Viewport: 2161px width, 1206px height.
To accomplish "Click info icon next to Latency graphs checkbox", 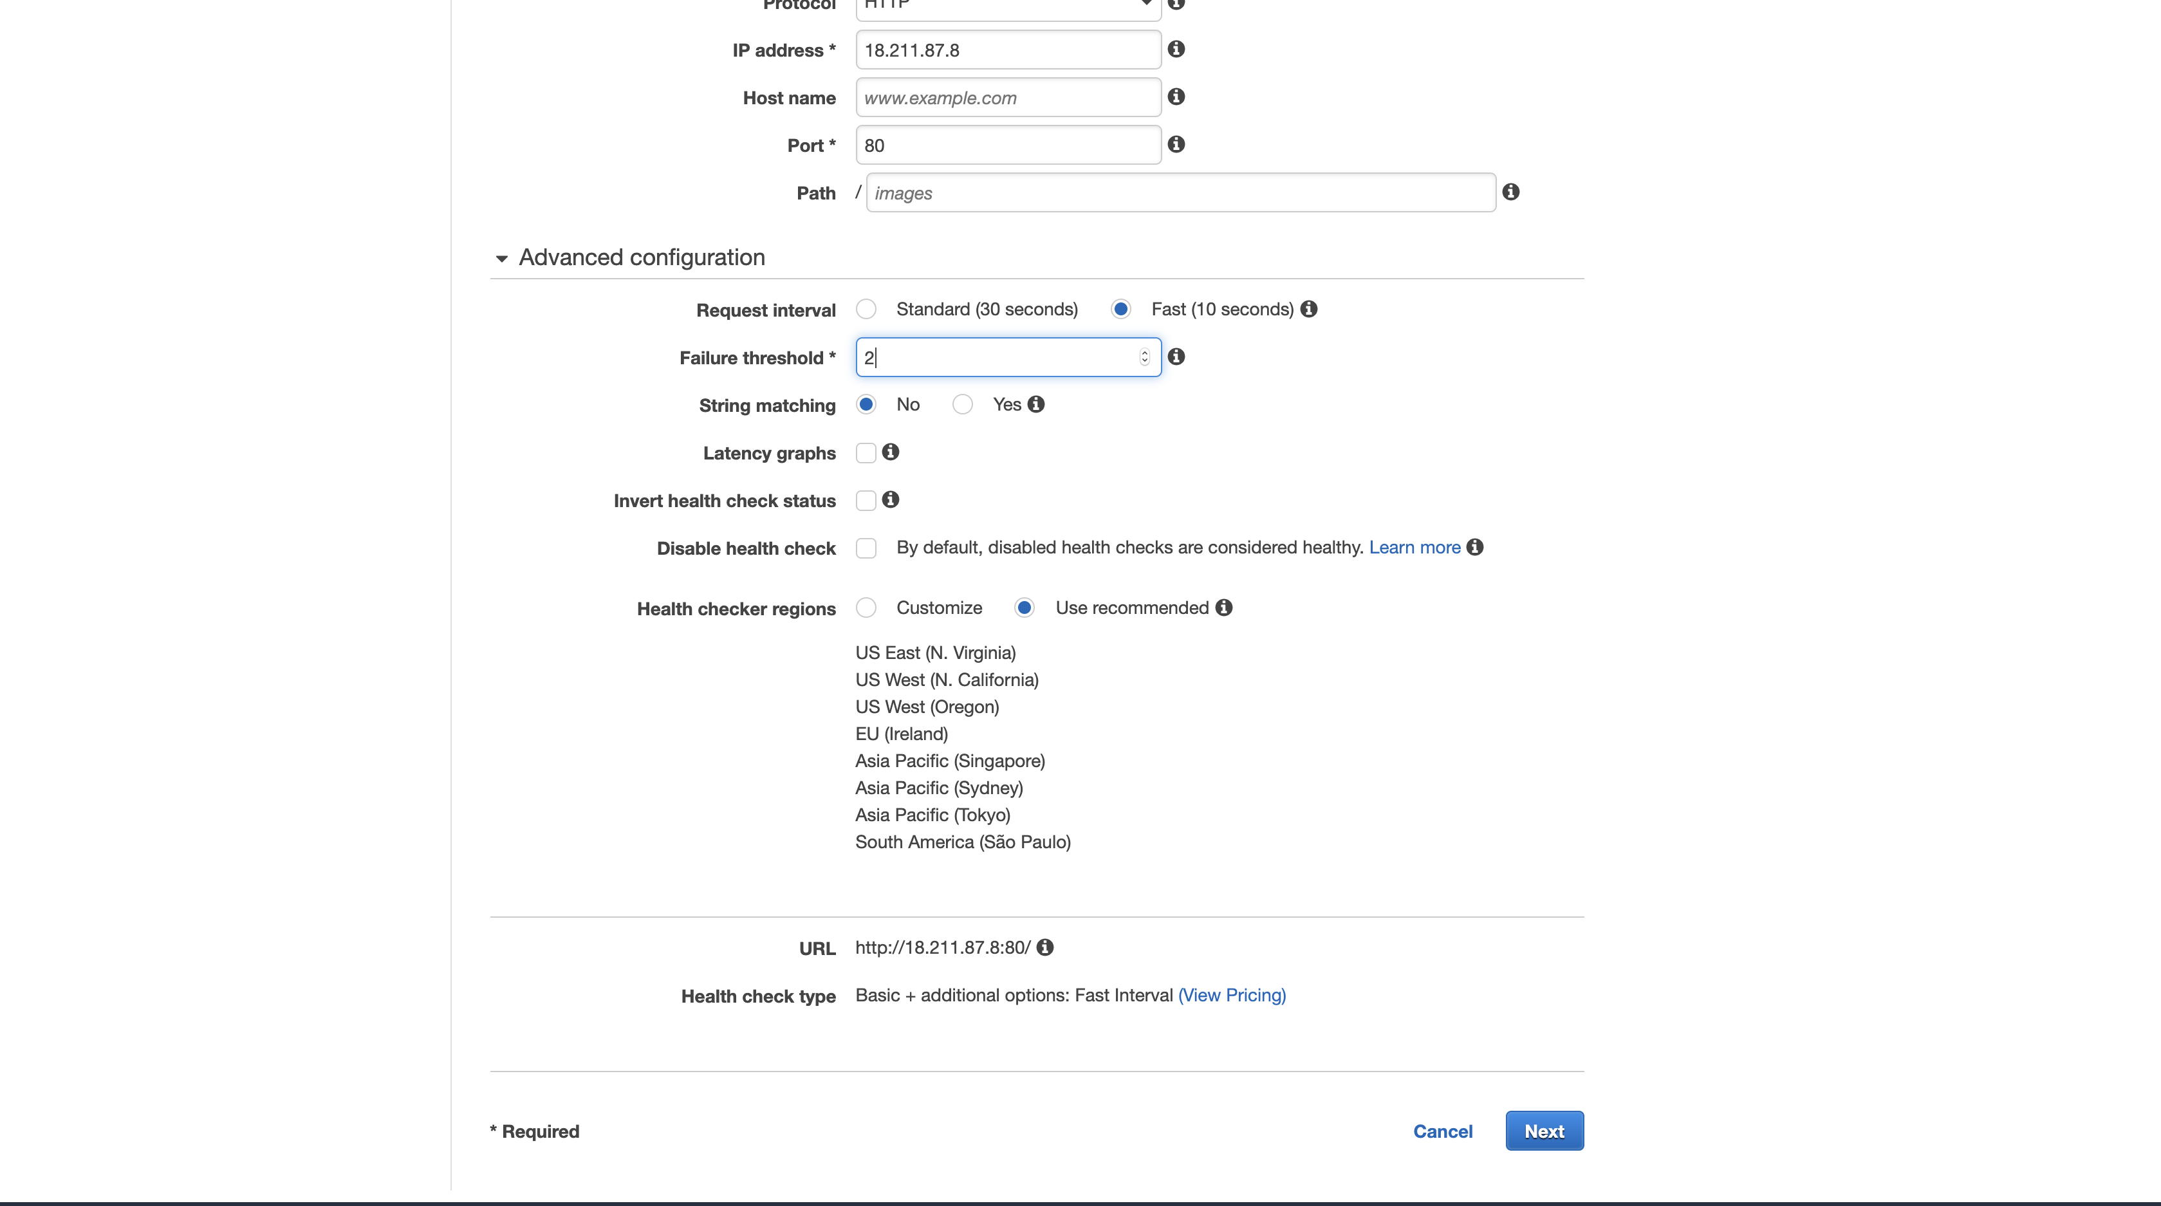I will pos(890,452).
